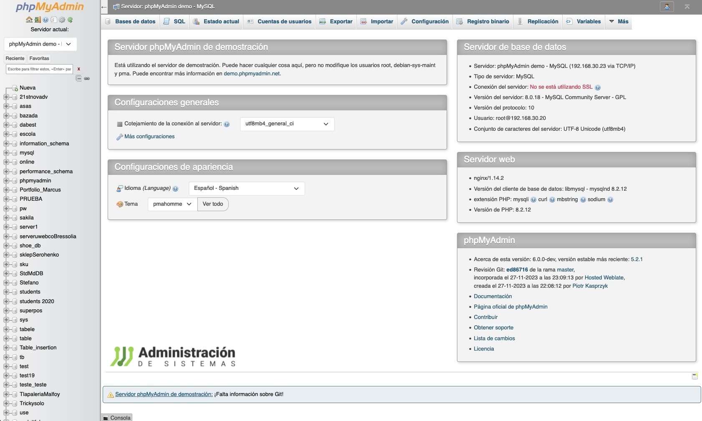This screenshot has height=421, width=702.
Task: Open phpMyAdmin documentation help icon in sidebar
Action: coord(45,20)
